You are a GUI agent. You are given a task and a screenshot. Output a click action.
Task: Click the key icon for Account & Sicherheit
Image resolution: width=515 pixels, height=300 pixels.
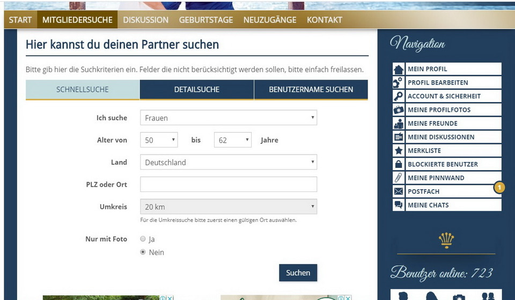(399, 96)
